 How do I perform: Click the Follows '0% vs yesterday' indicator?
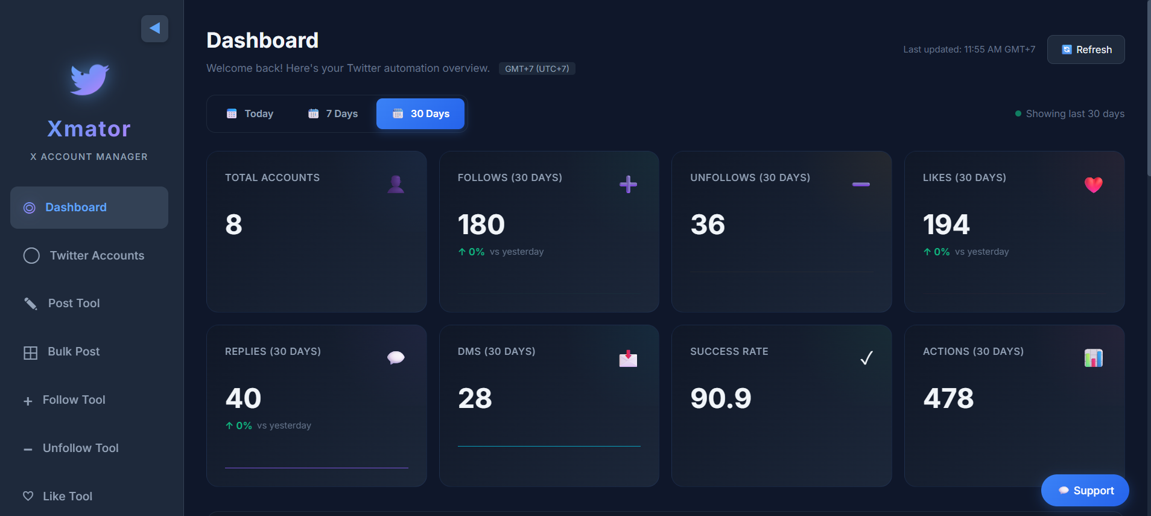pos(501,252)
